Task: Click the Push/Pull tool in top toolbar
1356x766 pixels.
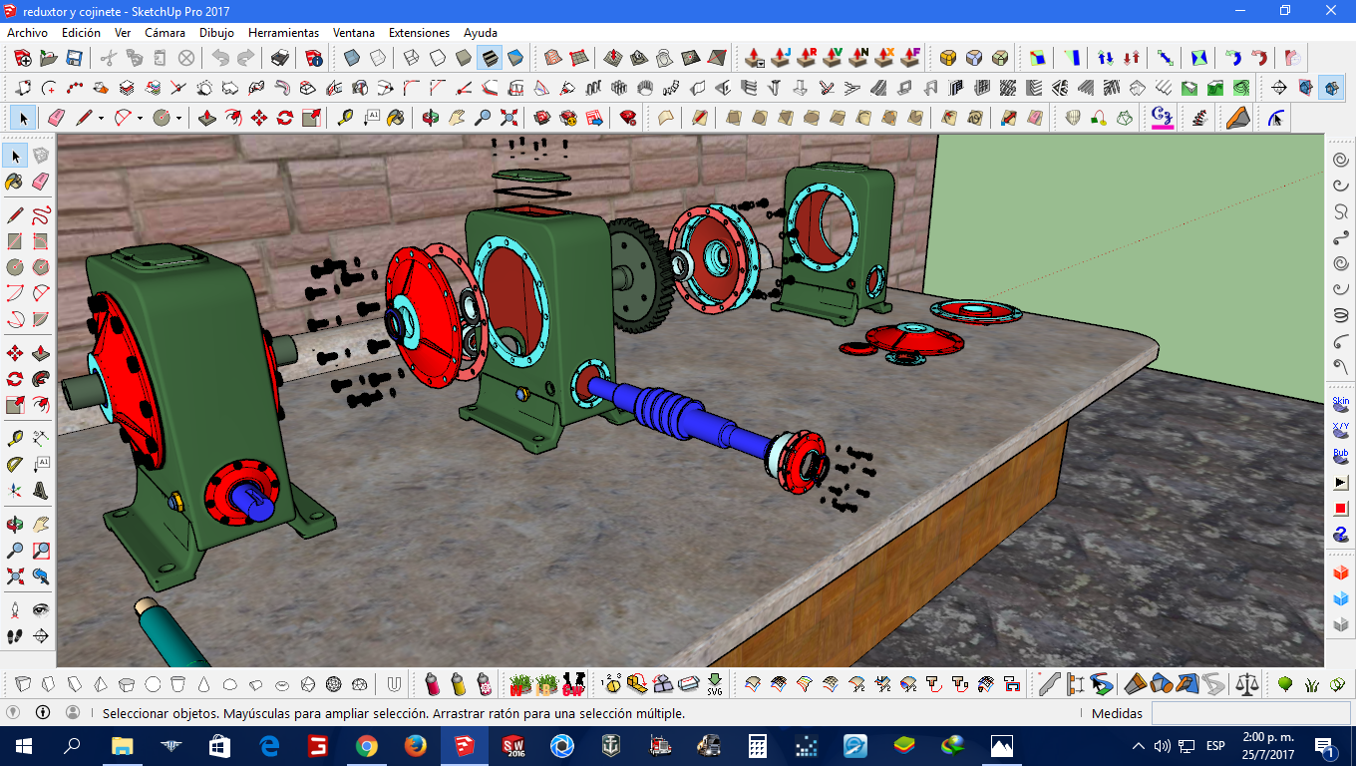Action: pos(207,118)
